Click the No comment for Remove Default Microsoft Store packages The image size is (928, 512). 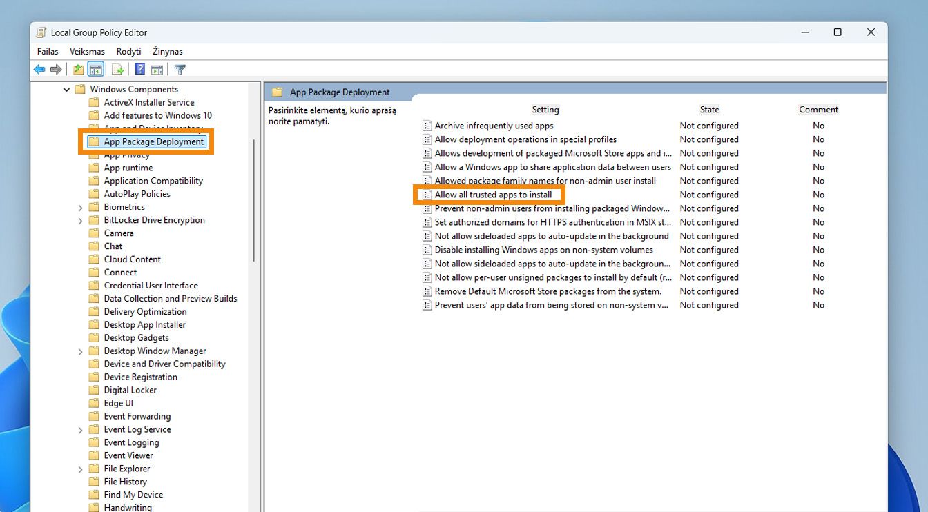click(818, 291)
